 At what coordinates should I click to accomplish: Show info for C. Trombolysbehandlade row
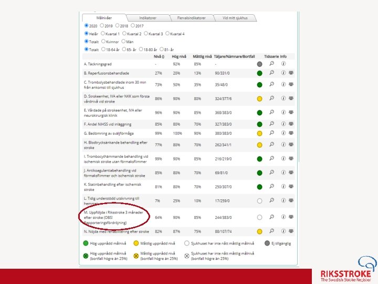(x=283, y=84)
